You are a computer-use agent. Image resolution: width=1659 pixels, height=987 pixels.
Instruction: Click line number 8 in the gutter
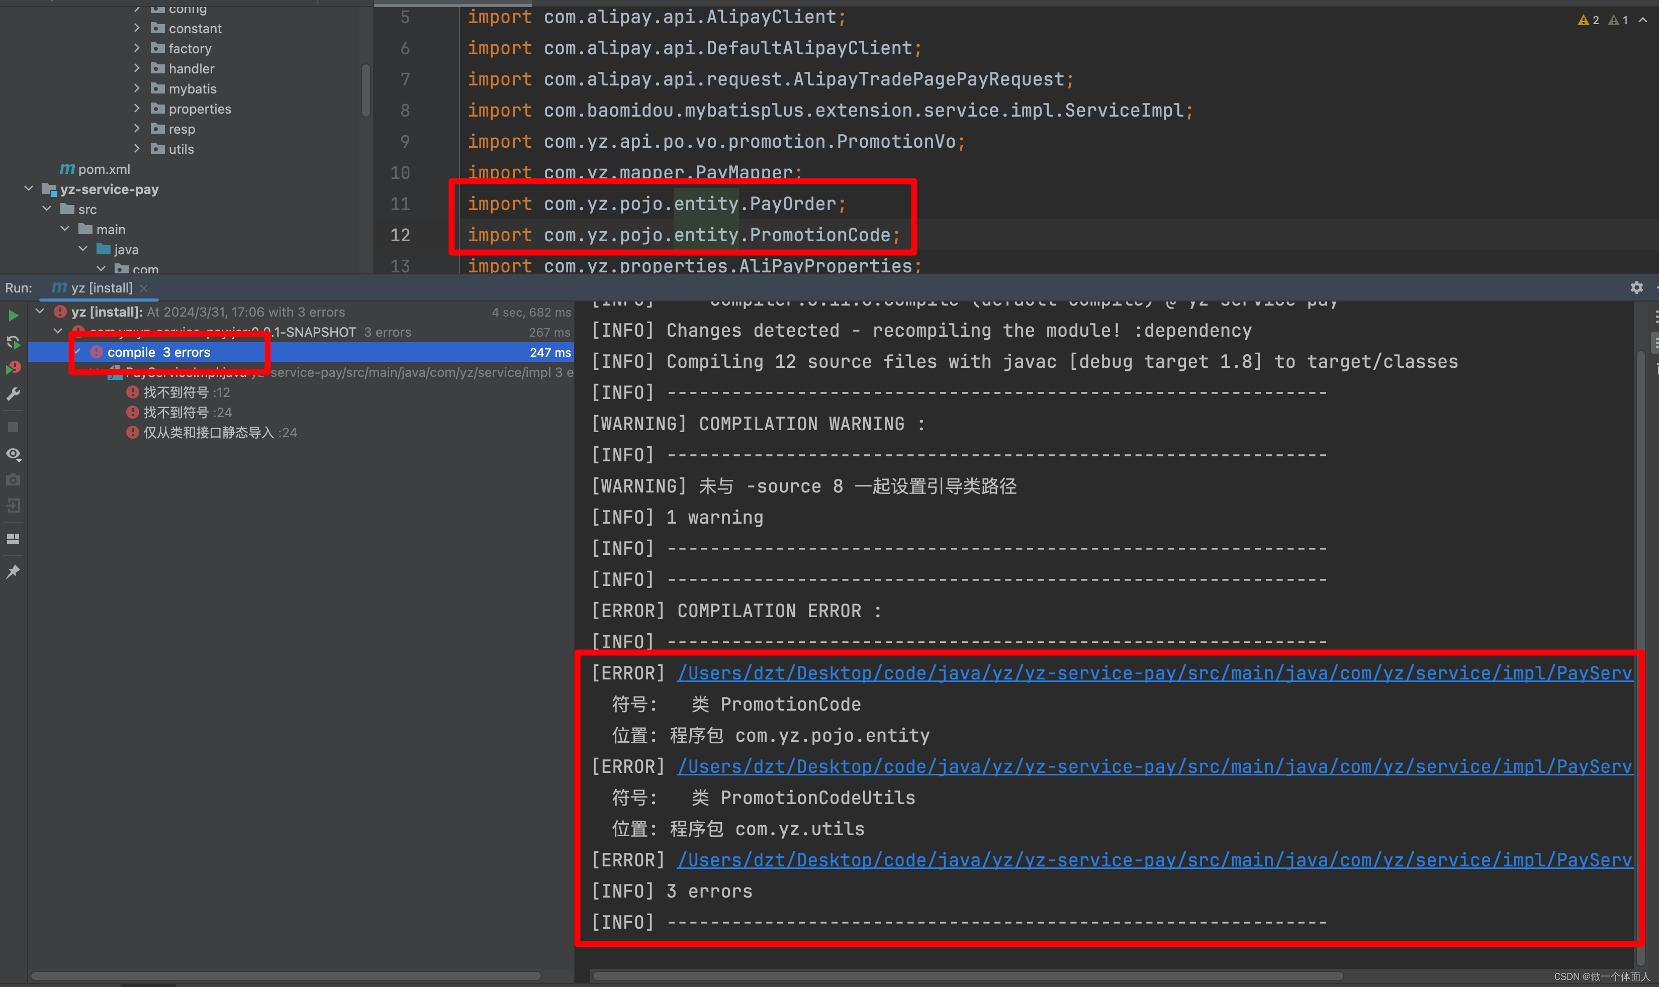point(404,111)
